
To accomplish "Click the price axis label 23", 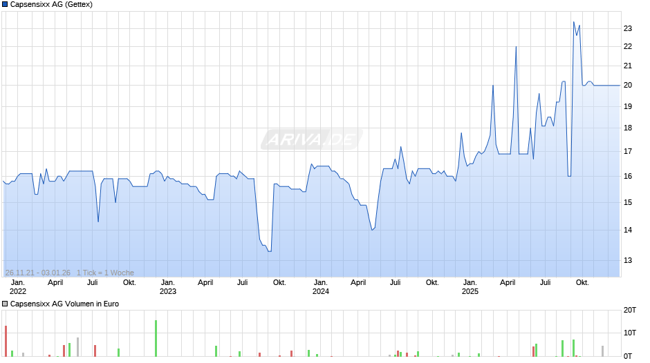I will (x=628, y=28).
